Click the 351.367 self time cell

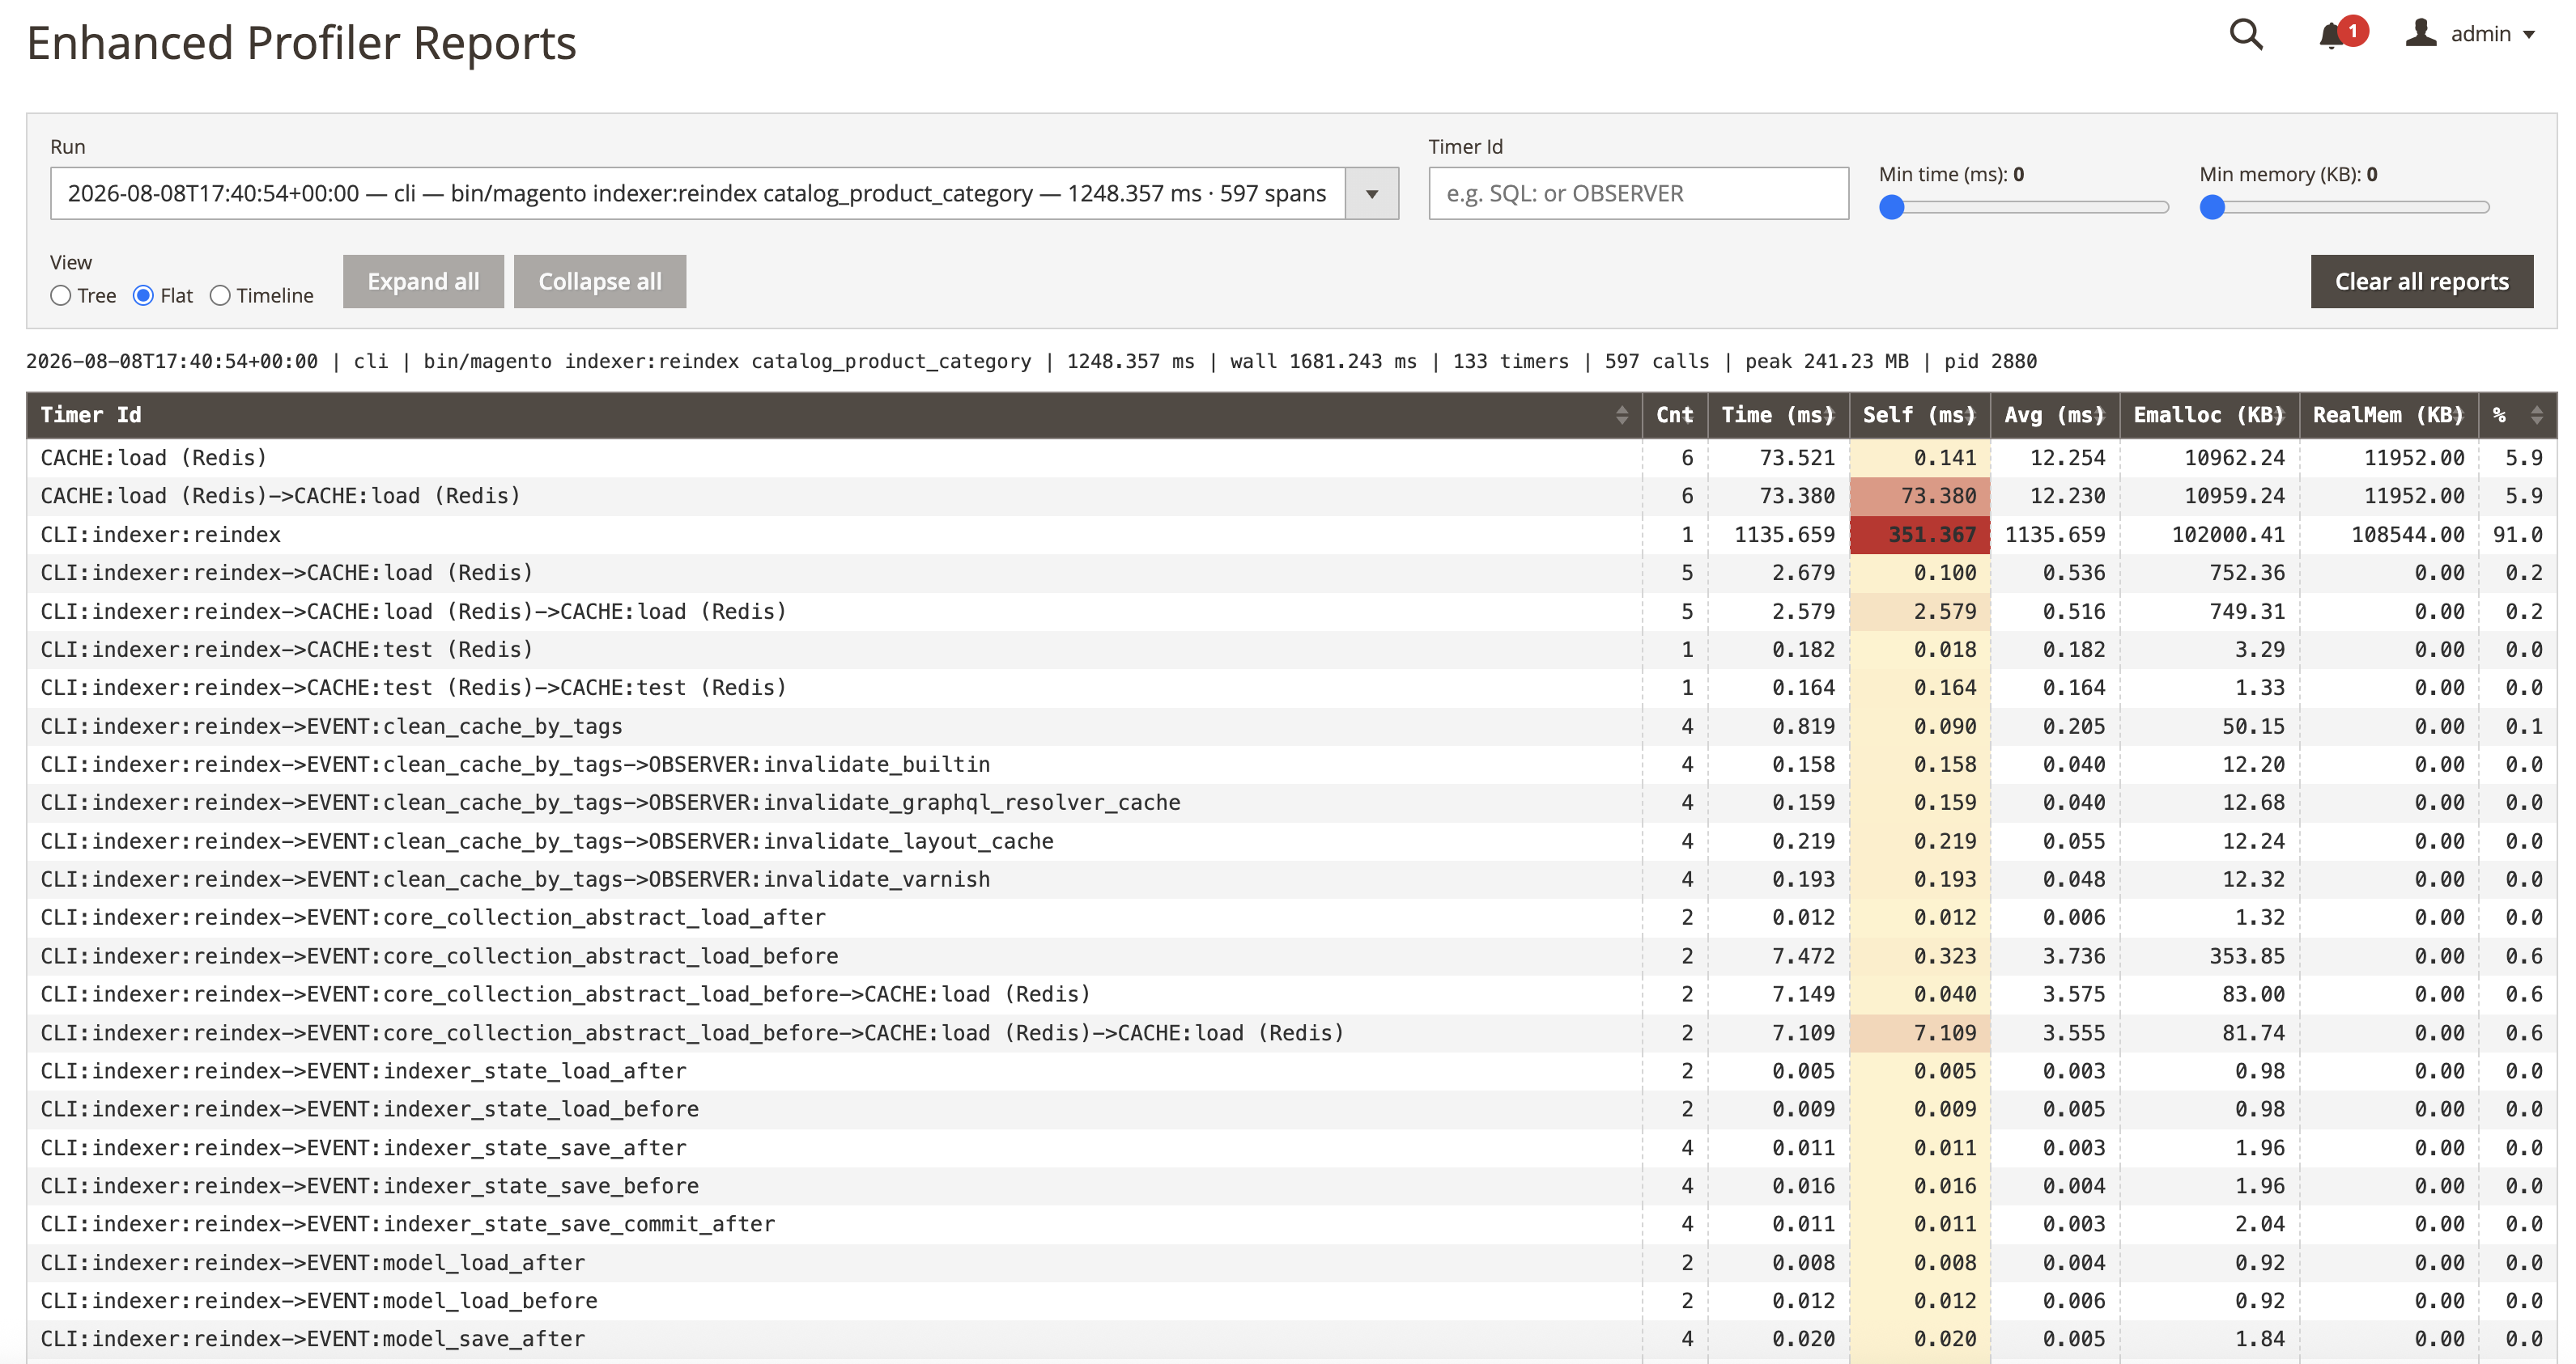(1919, 535)
